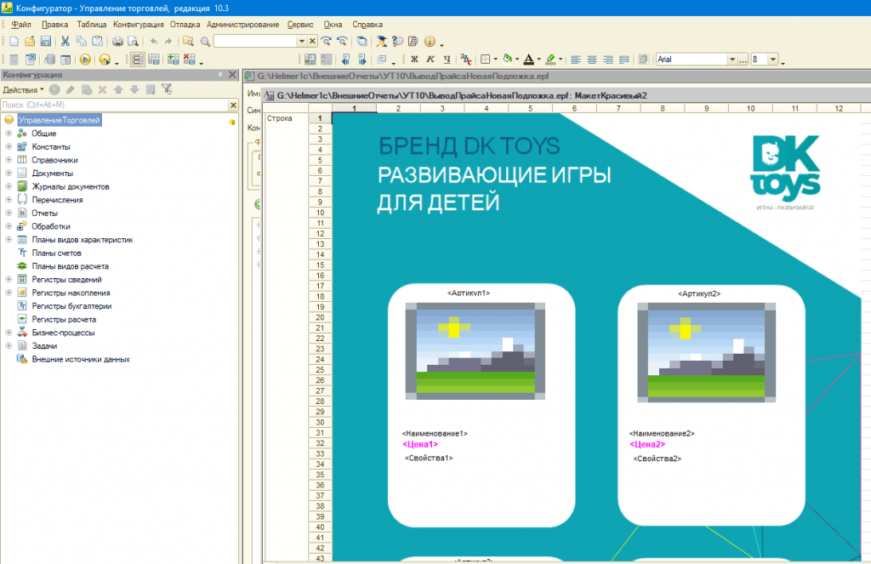Click the strikethrough abc text icon
Image resolution: width=871 pixels, height=564 pixels.
(466, 60)
